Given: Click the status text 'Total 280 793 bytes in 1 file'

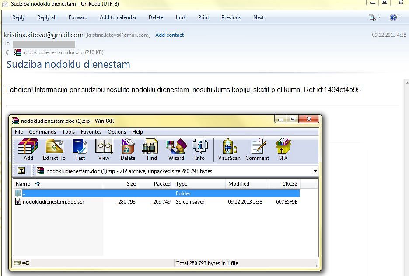Looking at the screenshot, I should coord(207,263).
